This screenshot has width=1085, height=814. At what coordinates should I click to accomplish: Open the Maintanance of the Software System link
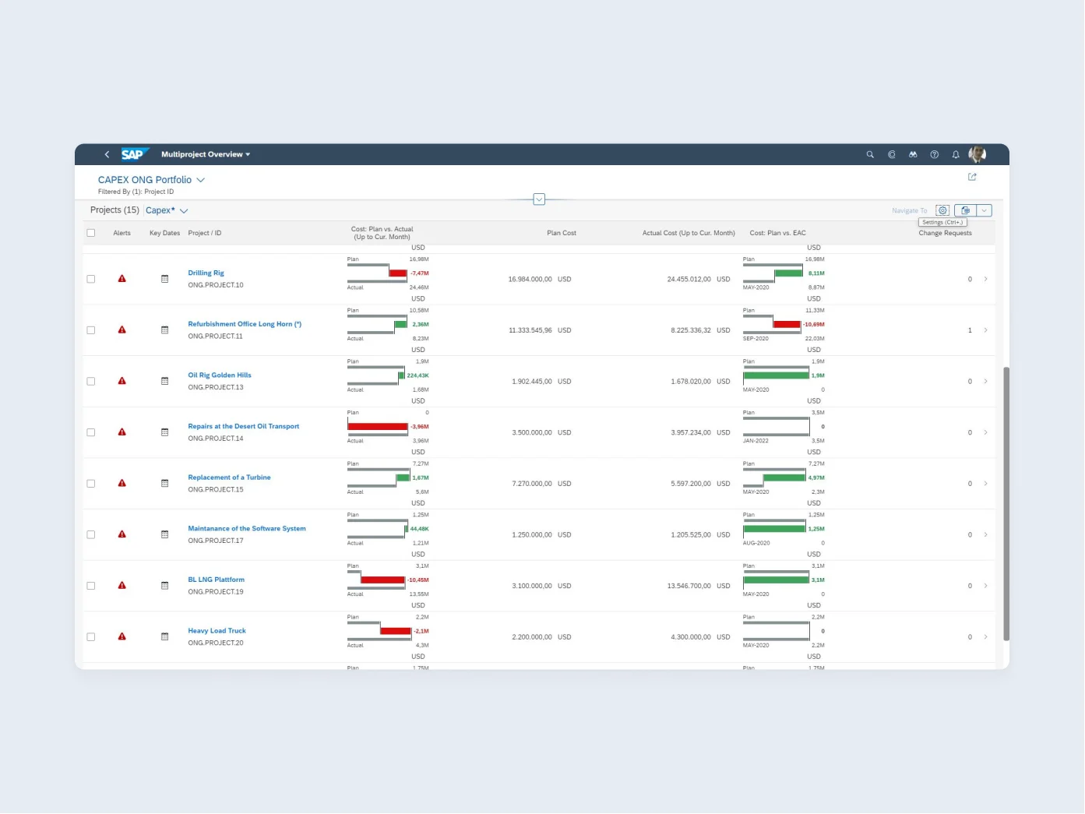coord(247,529)
